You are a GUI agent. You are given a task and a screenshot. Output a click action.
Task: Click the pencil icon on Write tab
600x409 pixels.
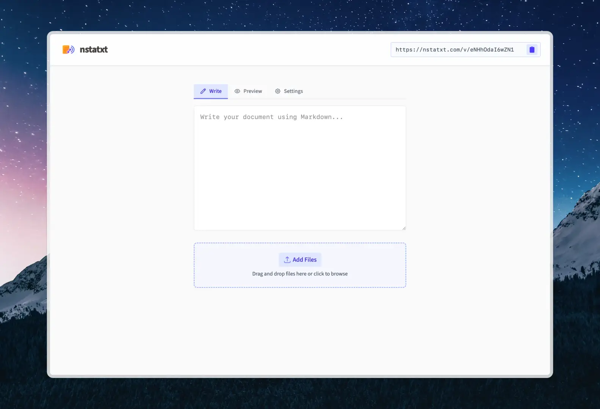203,91
